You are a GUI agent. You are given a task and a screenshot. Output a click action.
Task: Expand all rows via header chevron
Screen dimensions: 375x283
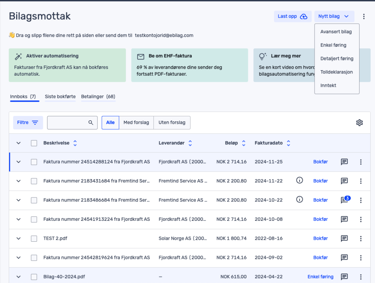(18, 143)
